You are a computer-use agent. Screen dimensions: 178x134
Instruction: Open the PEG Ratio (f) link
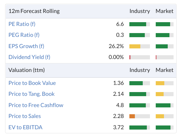point(24,35)
